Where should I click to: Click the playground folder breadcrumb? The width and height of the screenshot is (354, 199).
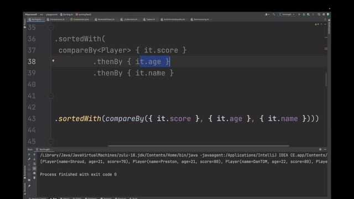coord(51,14)
